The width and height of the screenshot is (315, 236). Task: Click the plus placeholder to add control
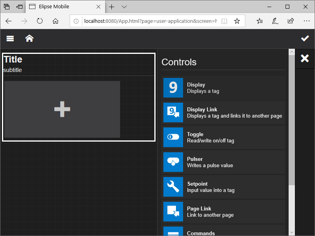(62, 109)
